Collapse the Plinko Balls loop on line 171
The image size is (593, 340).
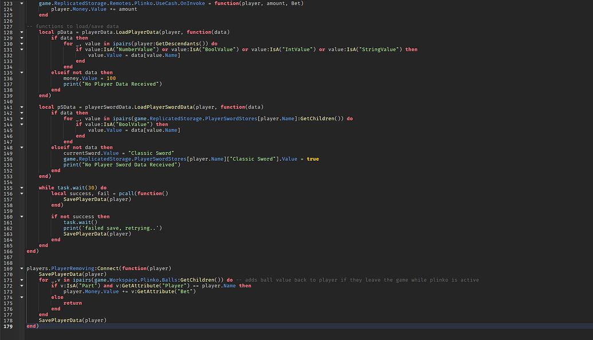pyautogui.click(x=21, y=280)
